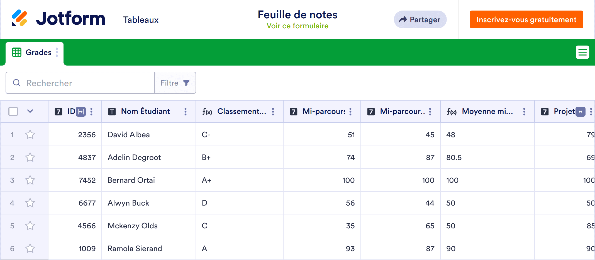The image size is (595, 260).
Task: Open the Filtre dropdown
Action: pyautogui.click(x=175, y=83)
